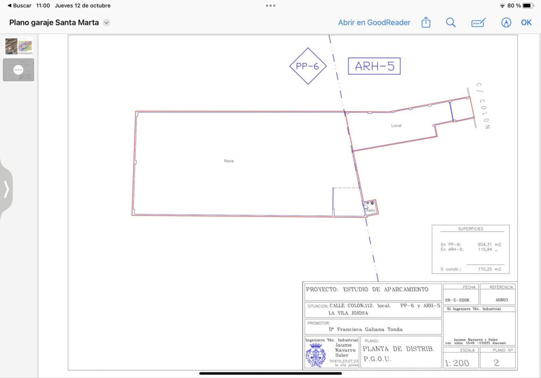Screen dimensions: 541x378
Task: Activate the markup pen circle icon
Action: [x=506, y=22]
